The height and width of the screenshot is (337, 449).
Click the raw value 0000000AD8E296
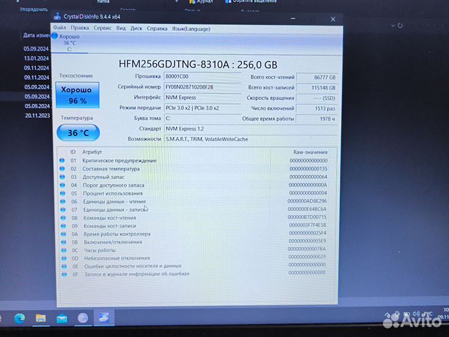coord(307,201)
